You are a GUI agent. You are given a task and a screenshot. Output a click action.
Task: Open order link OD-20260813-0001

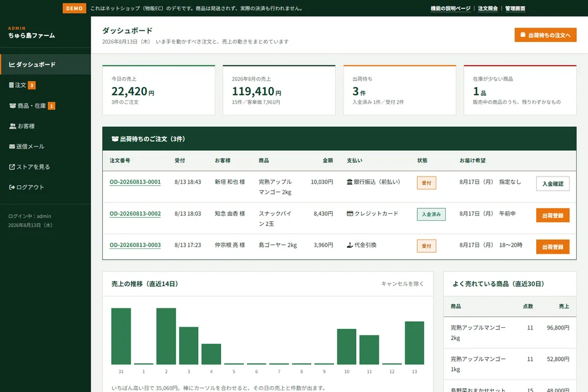135,182
